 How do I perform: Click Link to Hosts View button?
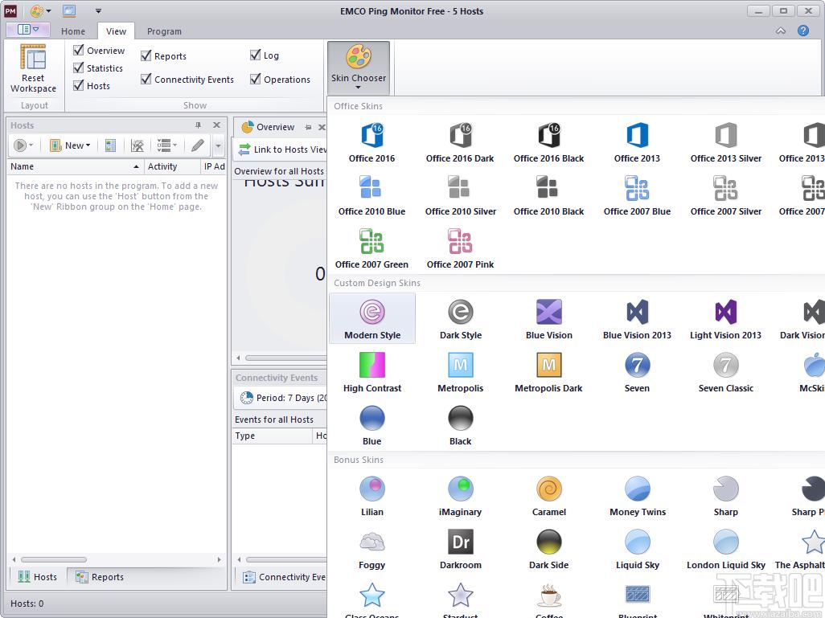coord(282,149)
